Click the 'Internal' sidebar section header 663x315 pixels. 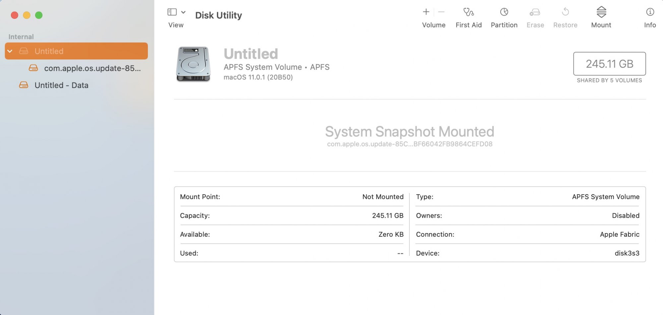click(21, 37)
